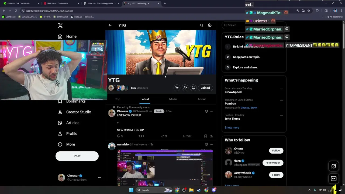The image size is (345, 194).
Task: Open Steam from the taskbar
Action: pyautogui.click(x=199, y=190)
